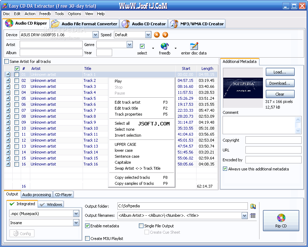Open the Speed dropdown
This screenshot has width=308, height=247.
[148, 35]
